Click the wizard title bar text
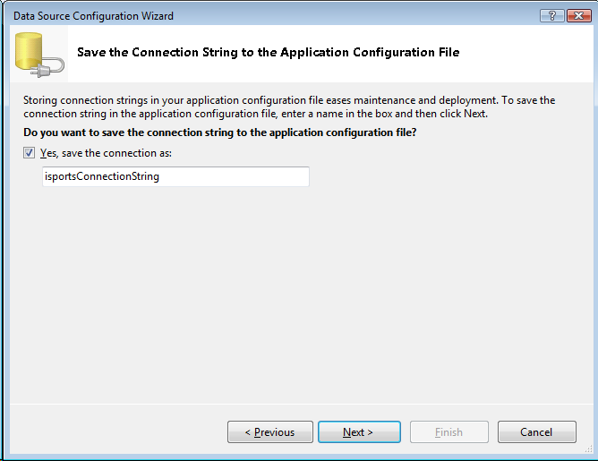Viewport: 598px width, 461px height. pos(93,16)
